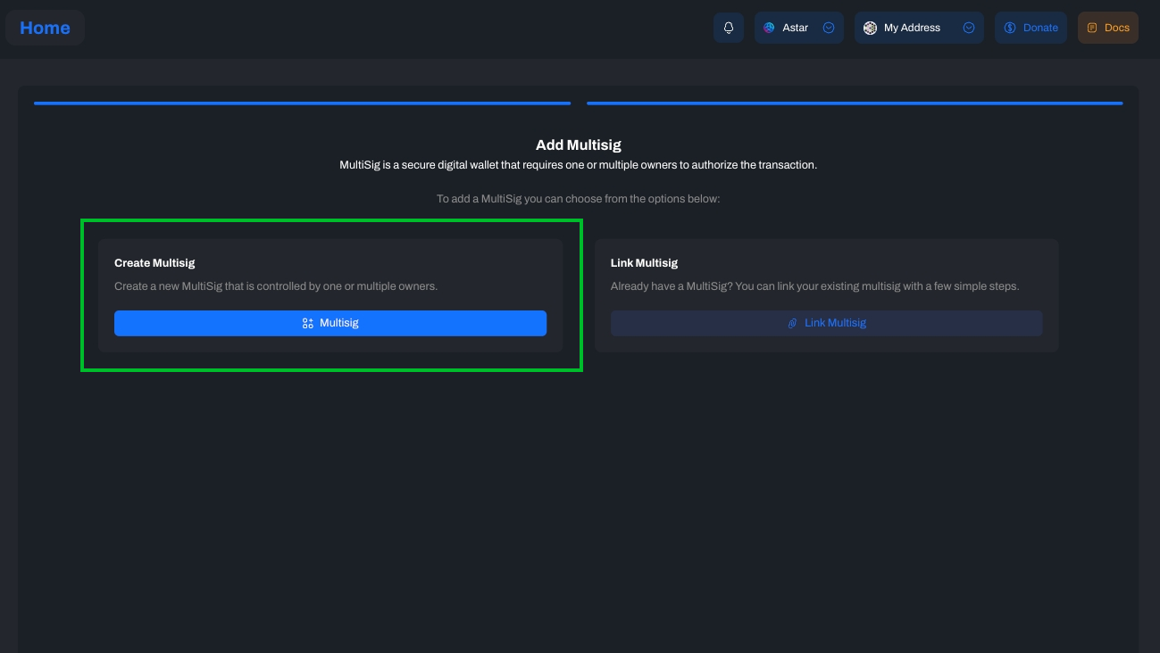This screenshot has width=1160, height=653.
Task: Click the grid icon on the Multisig button
Action: 308,323
